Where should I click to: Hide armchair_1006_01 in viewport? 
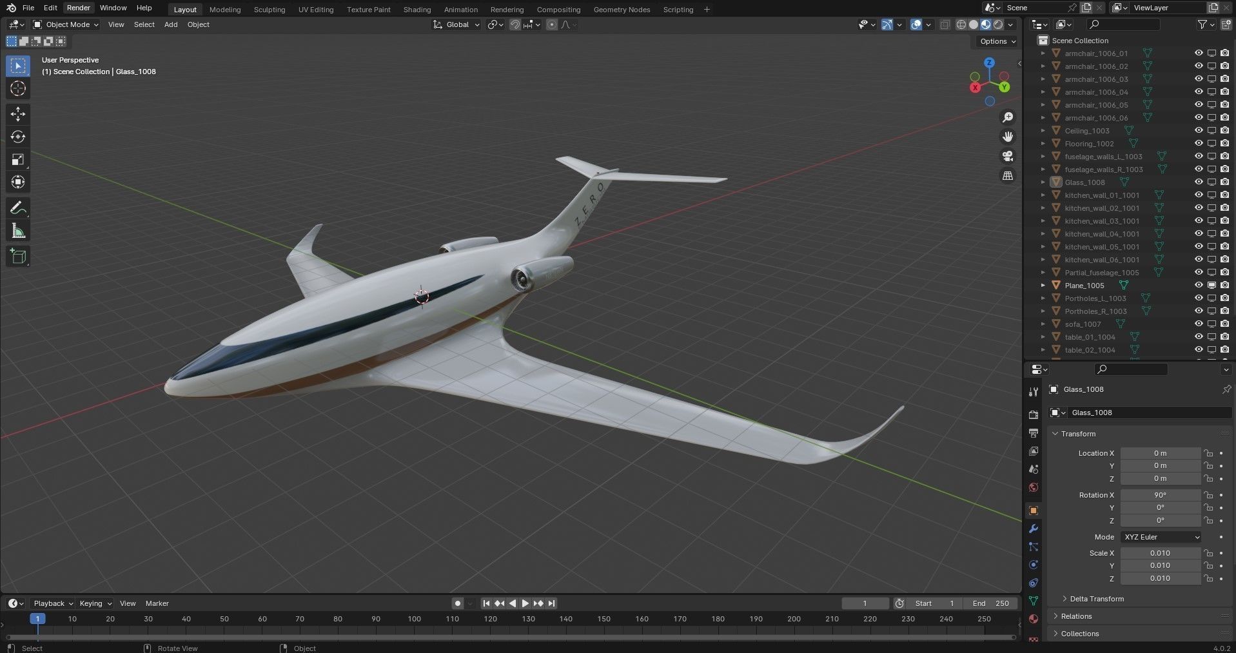(1198, 54)
